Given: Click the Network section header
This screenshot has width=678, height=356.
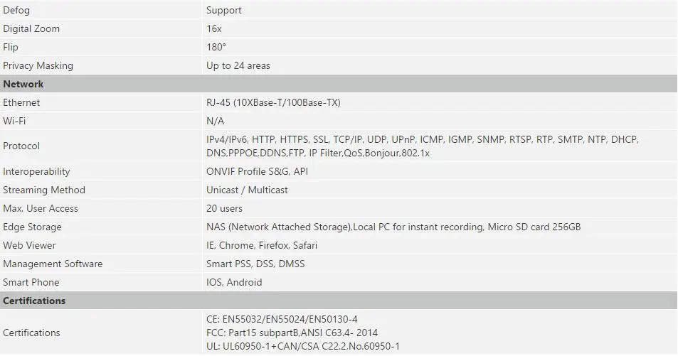Looking at the screenshot, I should [x=339, y=84].
